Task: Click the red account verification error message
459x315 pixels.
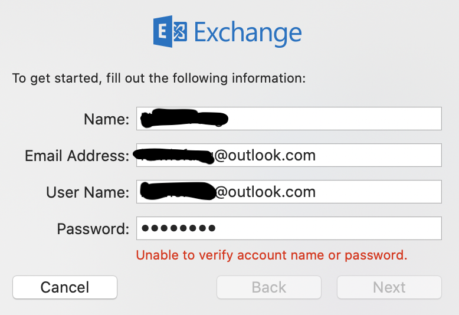Action: 271,255
